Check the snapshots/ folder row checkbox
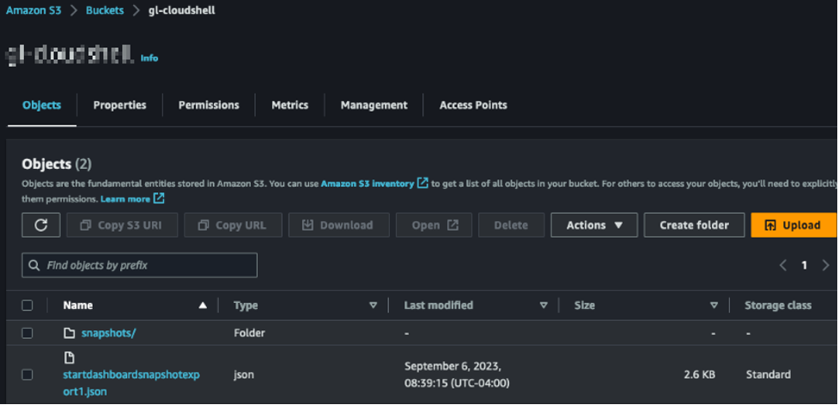This screenshot has height=405, width=839. click(27, 334)
